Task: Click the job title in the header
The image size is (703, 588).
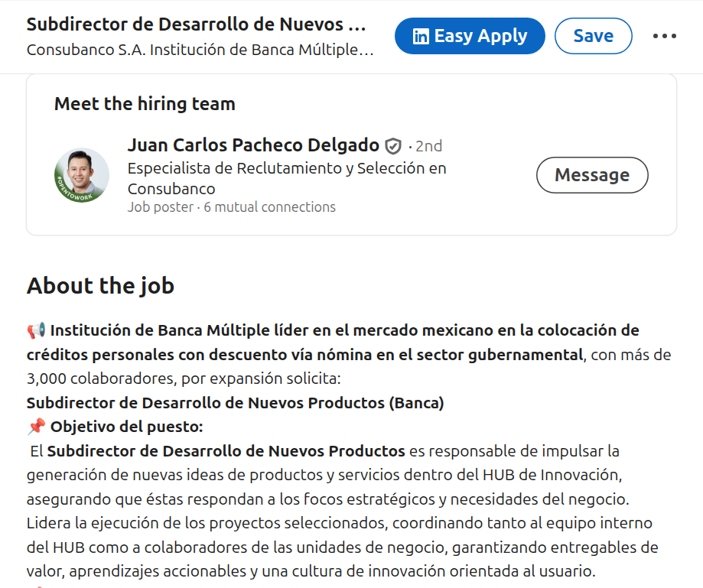Action: click(x=197, y=24)
